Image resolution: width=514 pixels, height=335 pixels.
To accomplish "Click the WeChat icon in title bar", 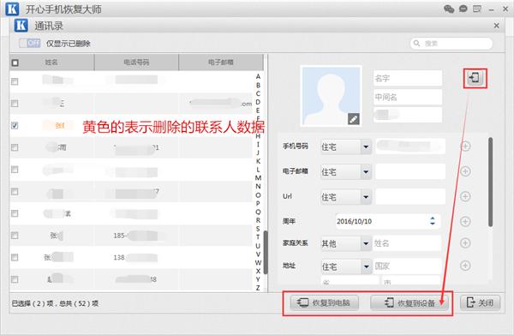I will click(x=449, y=9).
